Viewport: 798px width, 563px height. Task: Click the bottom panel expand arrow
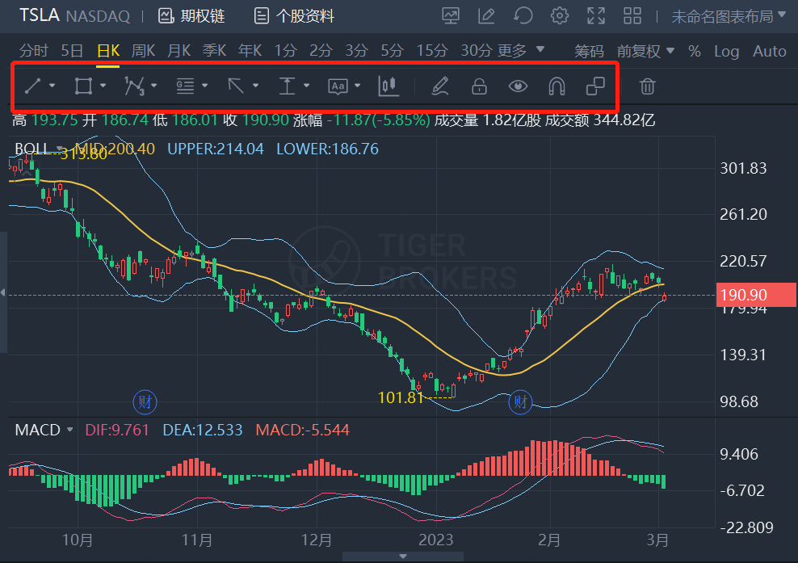pos(403,557)
